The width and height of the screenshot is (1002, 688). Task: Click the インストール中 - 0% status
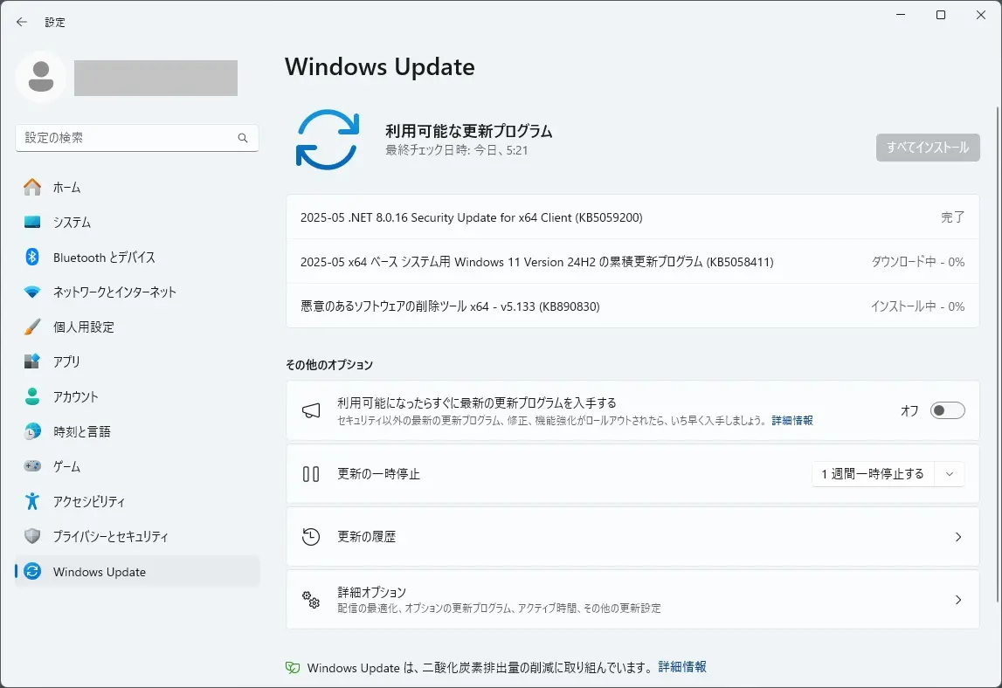917,306
